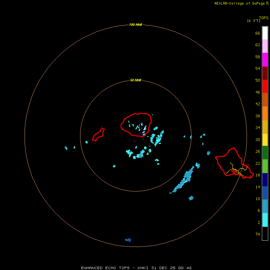Click the dark blue echo near bottom ring
The height and width of the screenshot is (270, 270).
[x=128, y=240]
